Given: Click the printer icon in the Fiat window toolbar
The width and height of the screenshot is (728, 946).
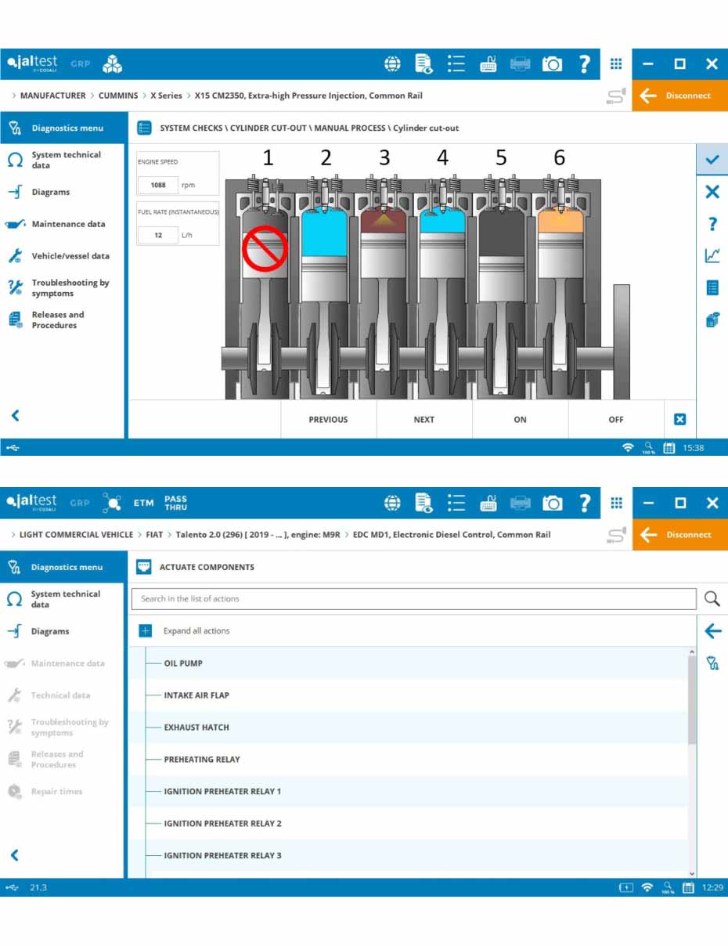Looking at the screenshot, I should pyautogui.click(x=520, y=504).
